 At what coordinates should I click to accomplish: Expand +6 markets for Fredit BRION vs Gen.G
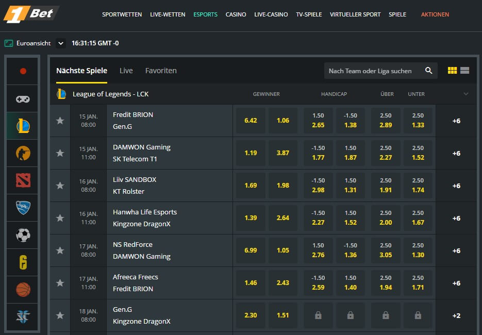coord(456,121)
